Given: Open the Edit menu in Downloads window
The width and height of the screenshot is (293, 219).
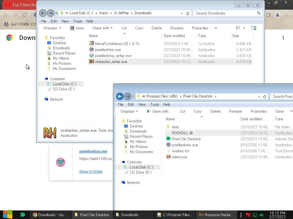Looking at the screenshot, I should (54, 21).
